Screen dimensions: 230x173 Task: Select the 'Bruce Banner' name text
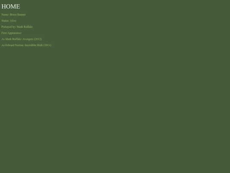click(18, 15)
